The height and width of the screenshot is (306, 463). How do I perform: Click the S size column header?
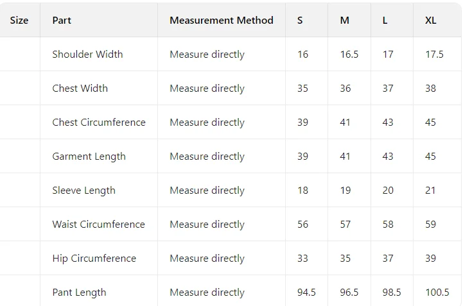(x=300, y=21)
